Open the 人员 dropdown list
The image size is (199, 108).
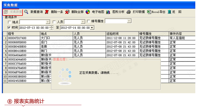coord(83,22)
